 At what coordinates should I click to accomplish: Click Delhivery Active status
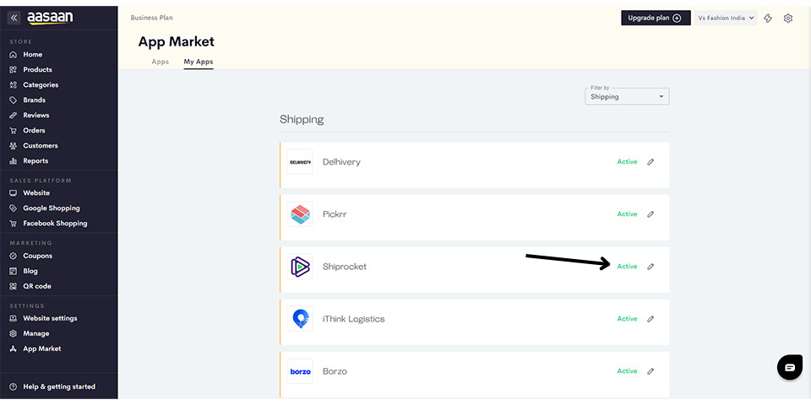pos(627,162)
